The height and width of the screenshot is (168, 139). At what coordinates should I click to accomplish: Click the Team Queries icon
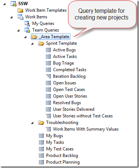tap(27, 30)
